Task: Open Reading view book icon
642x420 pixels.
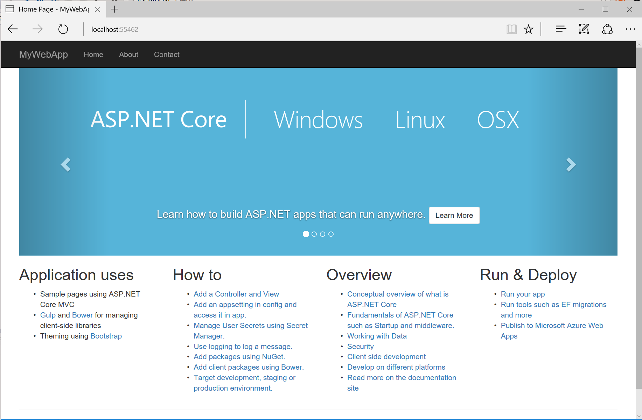Action: coord(511,29)
